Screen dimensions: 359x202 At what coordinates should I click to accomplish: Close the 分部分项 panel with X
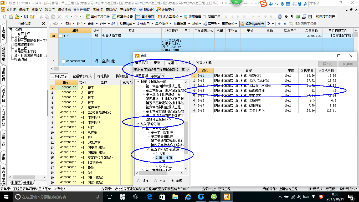[x=44, y=24]
